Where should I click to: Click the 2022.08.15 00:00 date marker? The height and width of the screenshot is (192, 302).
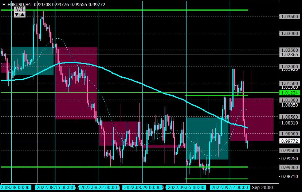click(55, 187)
